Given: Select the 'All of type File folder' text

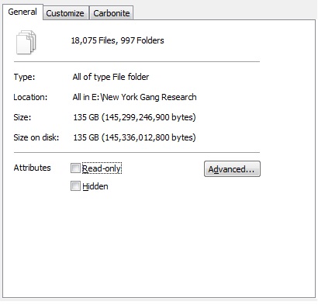Looking at the screenshot, I should point(111,77).
